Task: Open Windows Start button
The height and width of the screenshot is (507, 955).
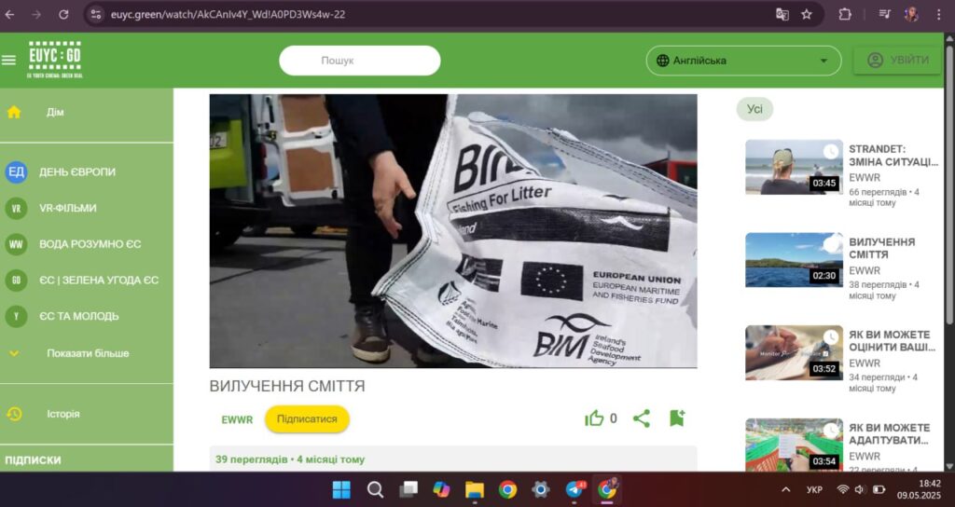Action: (x=341, y=489)
